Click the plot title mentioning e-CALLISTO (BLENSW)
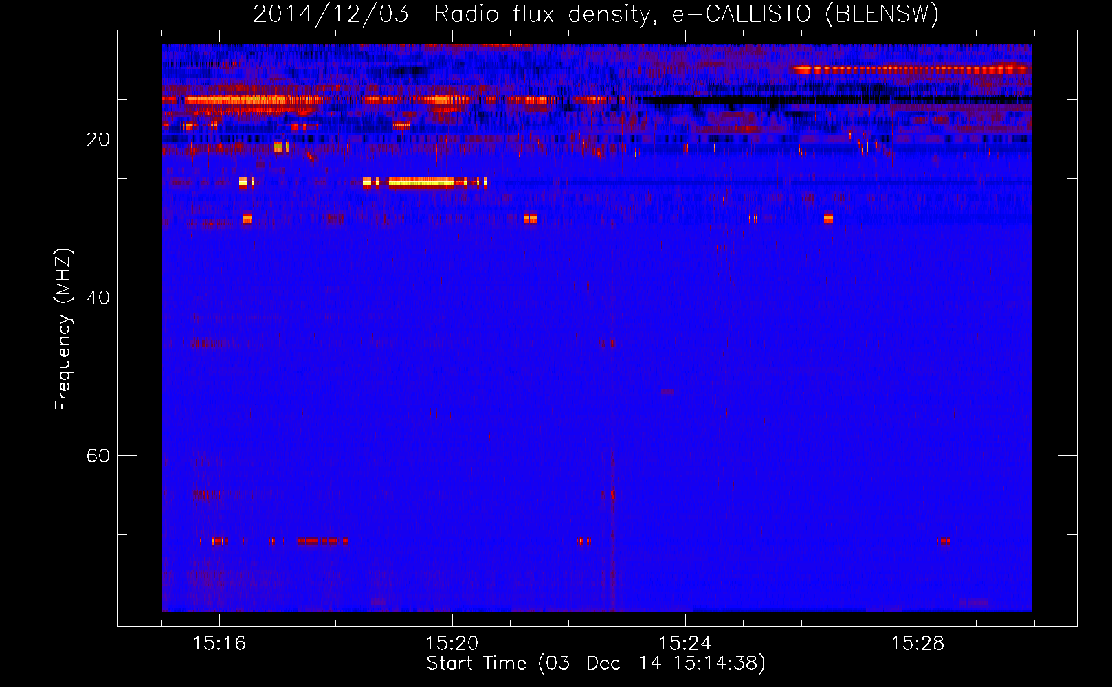Screen dimensions: 1112x687 click(x=596, y=14)
